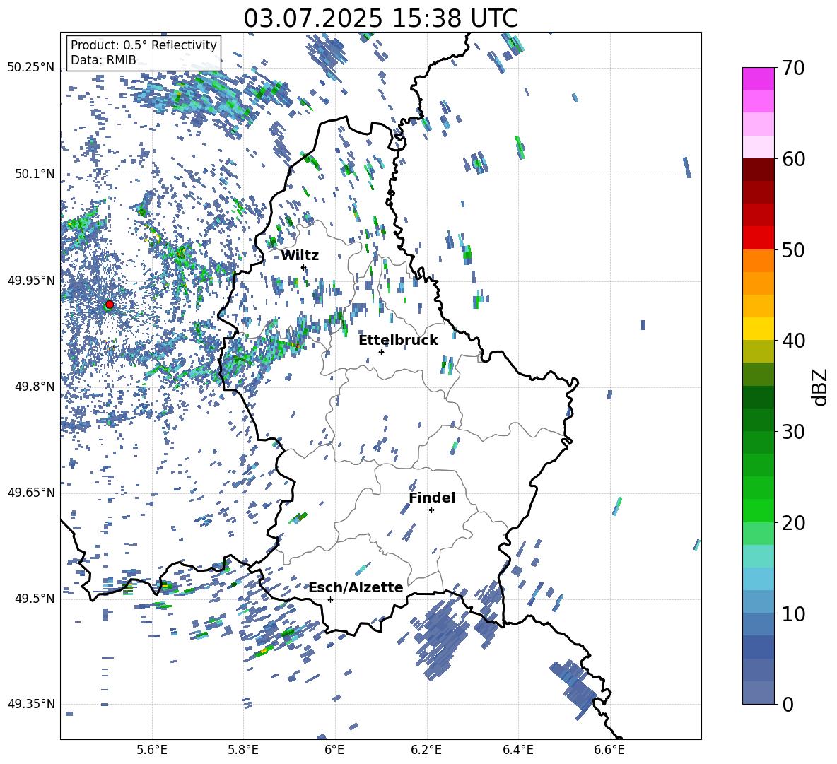837x764 pixels.
Task: Click the orange colorbar band below 50
Action: click(x=758, y=261)
